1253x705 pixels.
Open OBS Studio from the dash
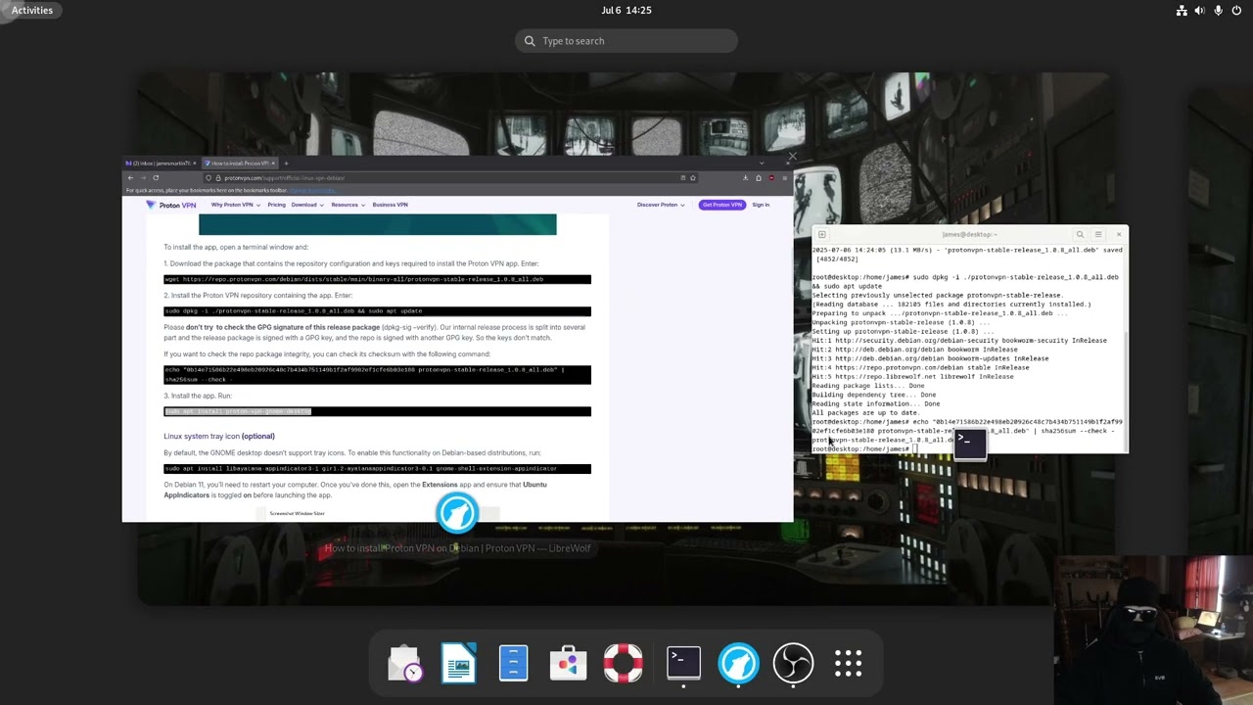tap(793, 664)
